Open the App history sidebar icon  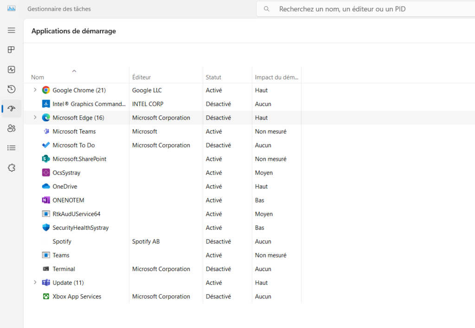(12, 89)
